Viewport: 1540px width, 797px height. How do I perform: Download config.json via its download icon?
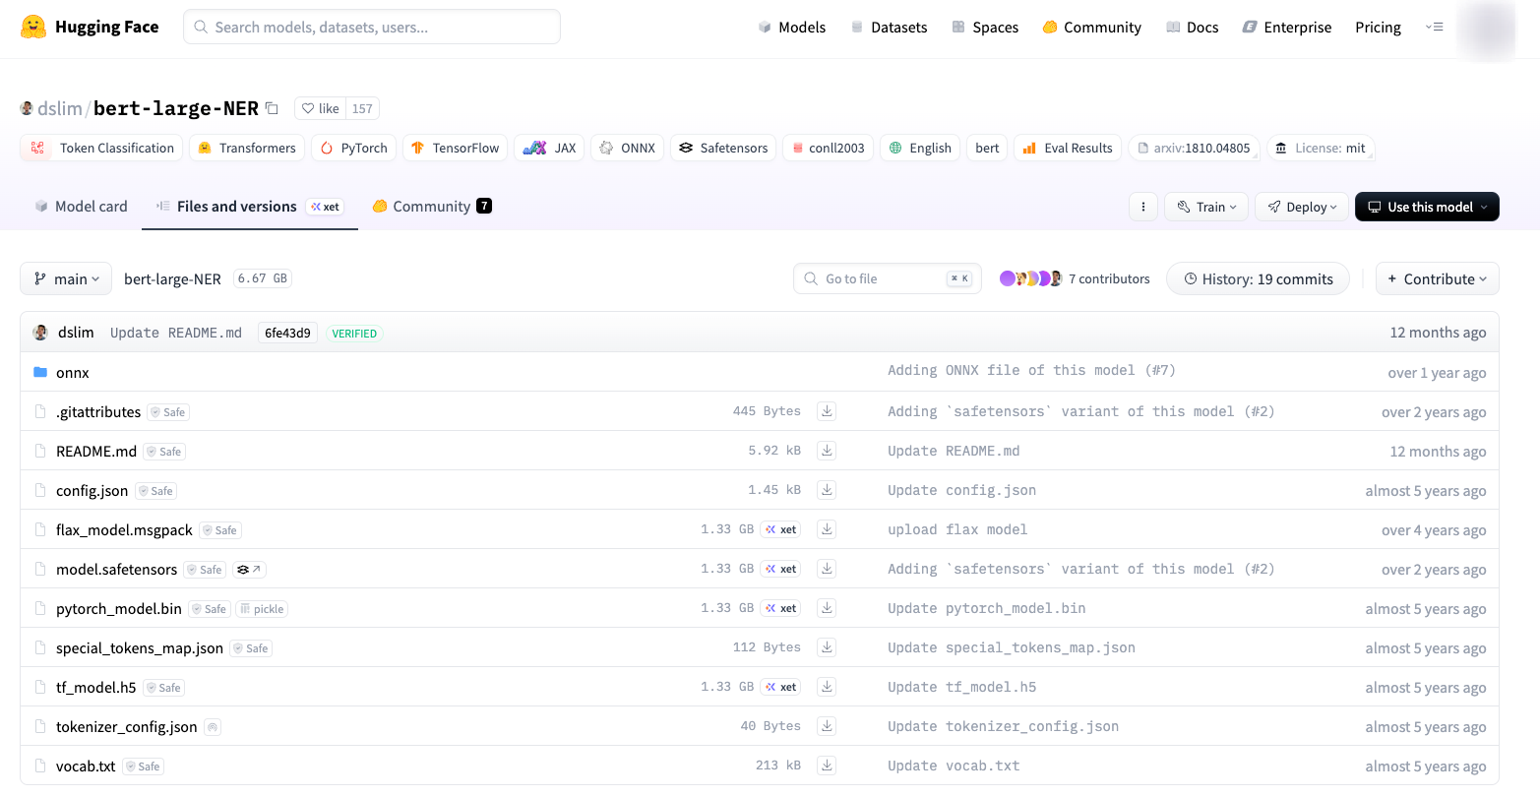[x=828, y=490]
